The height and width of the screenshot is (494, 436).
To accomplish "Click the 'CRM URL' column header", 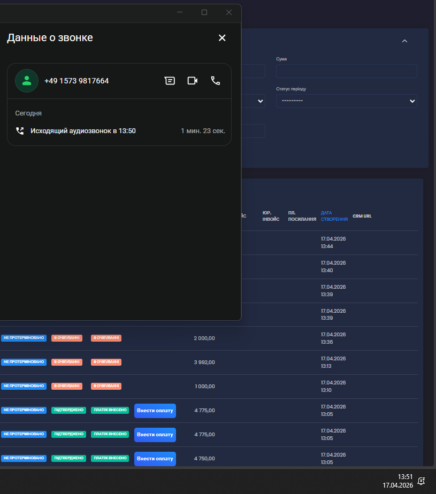I will 362,216.
